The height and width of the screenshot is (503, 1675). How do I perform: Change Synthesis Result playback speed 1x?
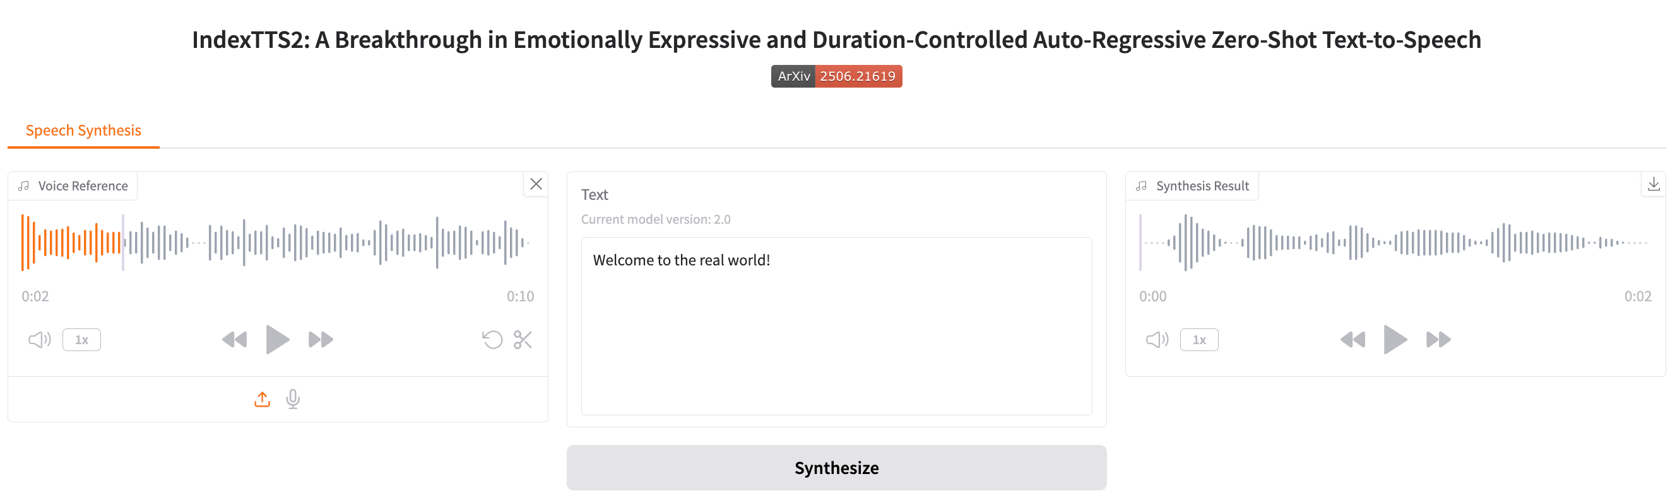[x=1199, y=340]
